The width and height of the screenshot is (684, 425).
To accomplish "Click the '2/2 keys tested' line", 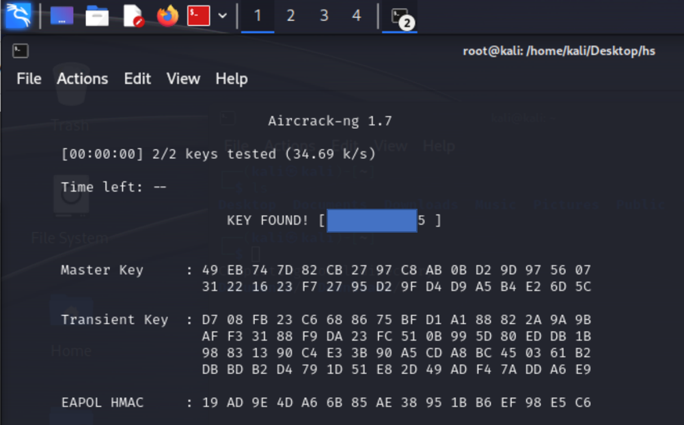I will point(218,154).
